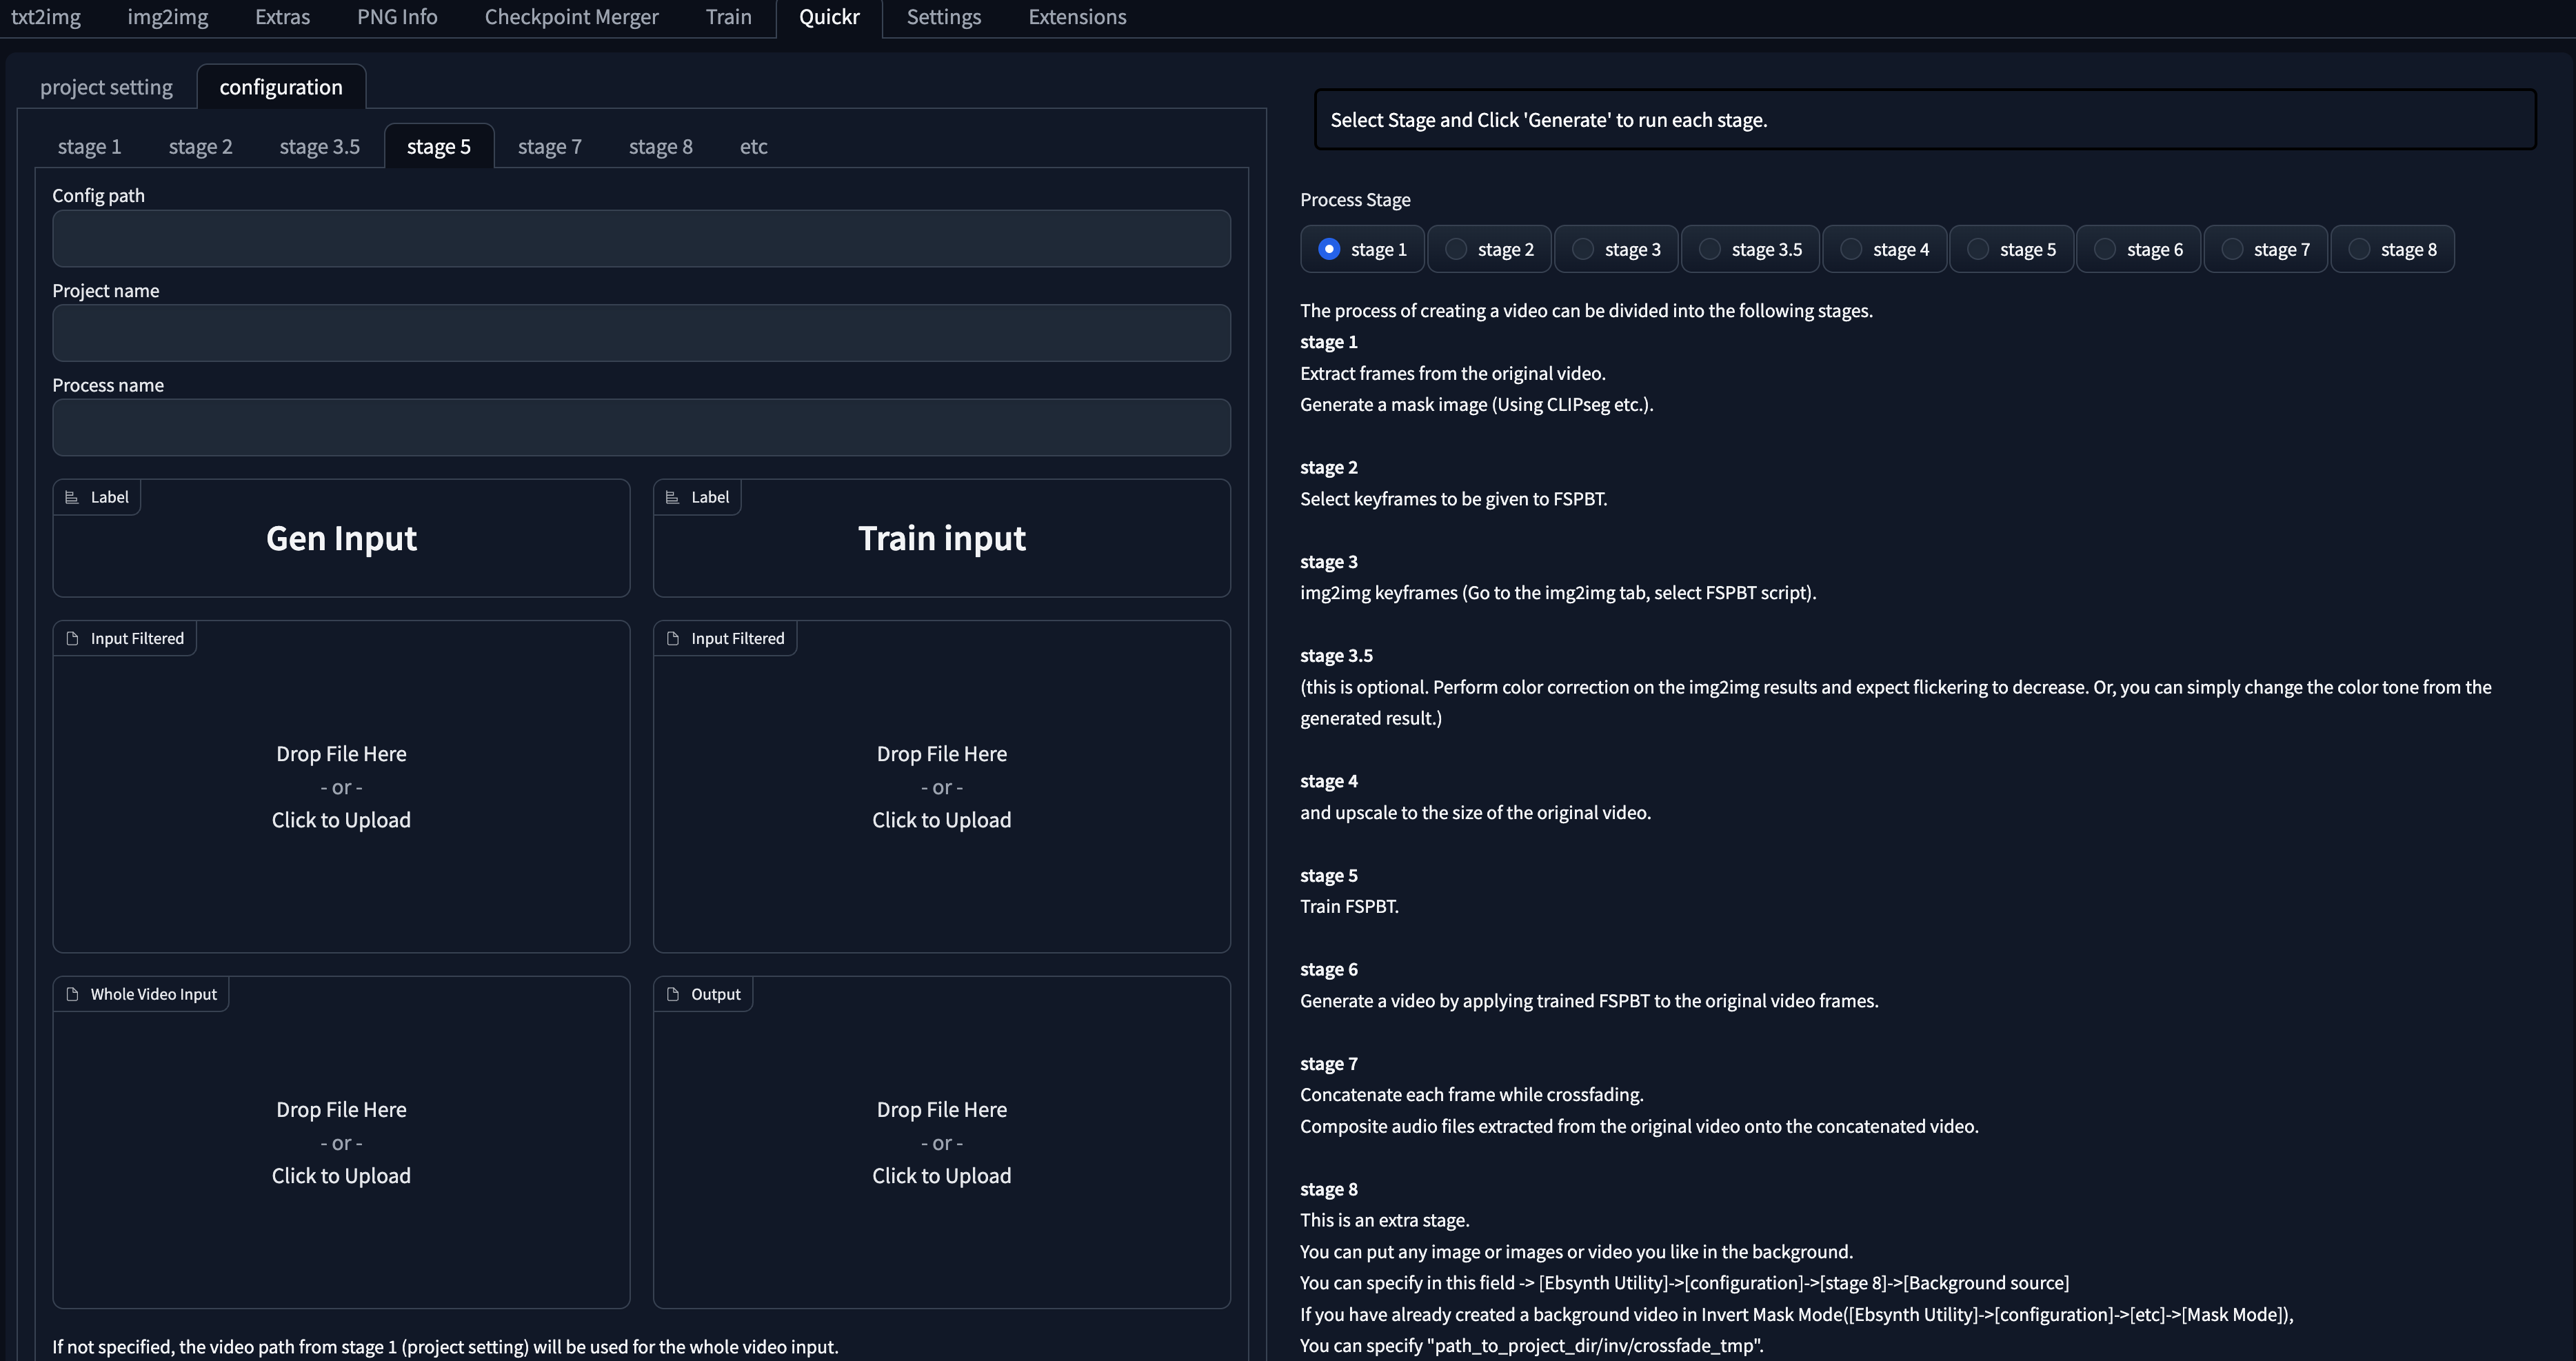2576x1361 pixels.
Task: Open the project setting tab
Action: [106, 87]
